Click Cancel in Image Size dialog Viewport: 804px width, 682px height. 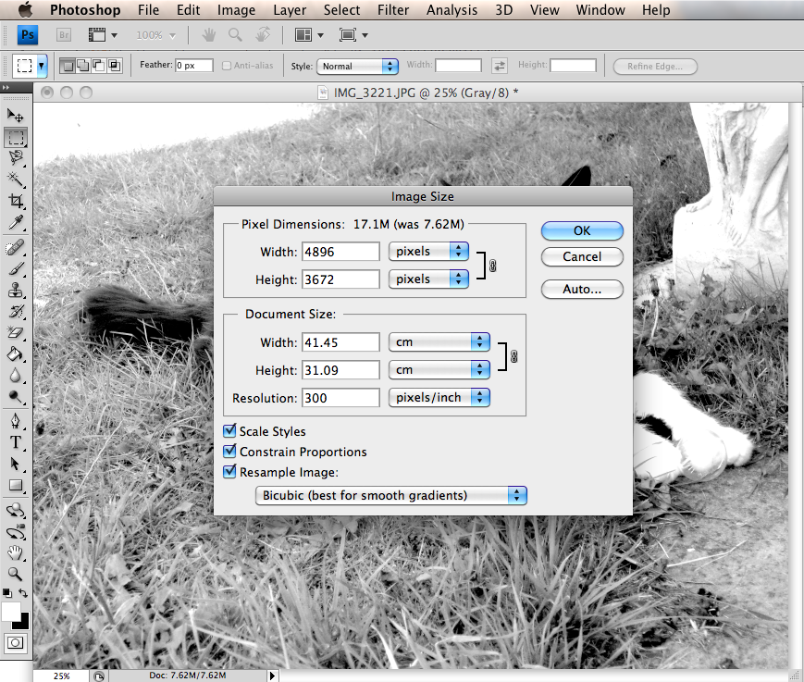click(582, 256)
